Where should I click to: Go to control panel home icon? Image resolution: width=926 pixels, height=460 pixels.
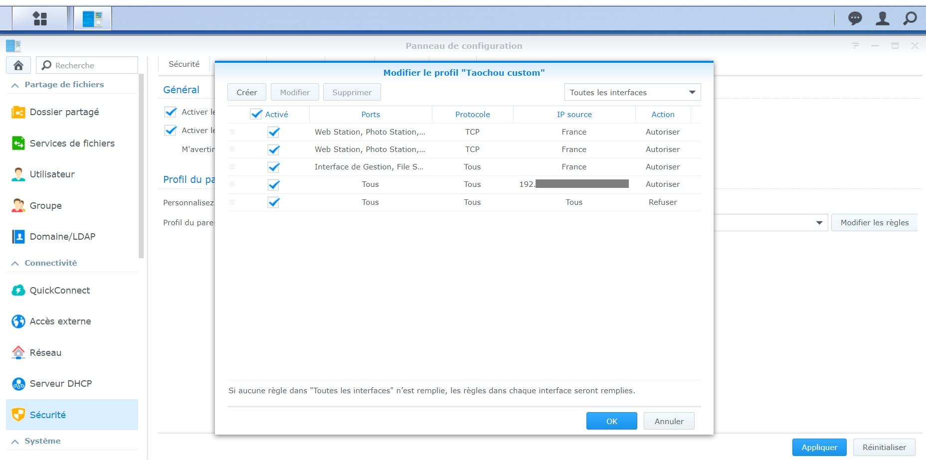(x=18, y=65)
